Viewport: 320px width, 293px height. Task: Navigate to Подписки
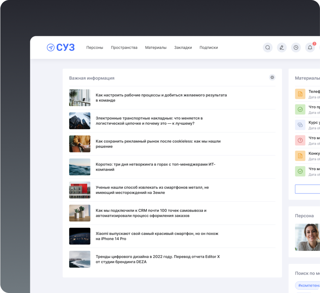(x=209, y=47)
